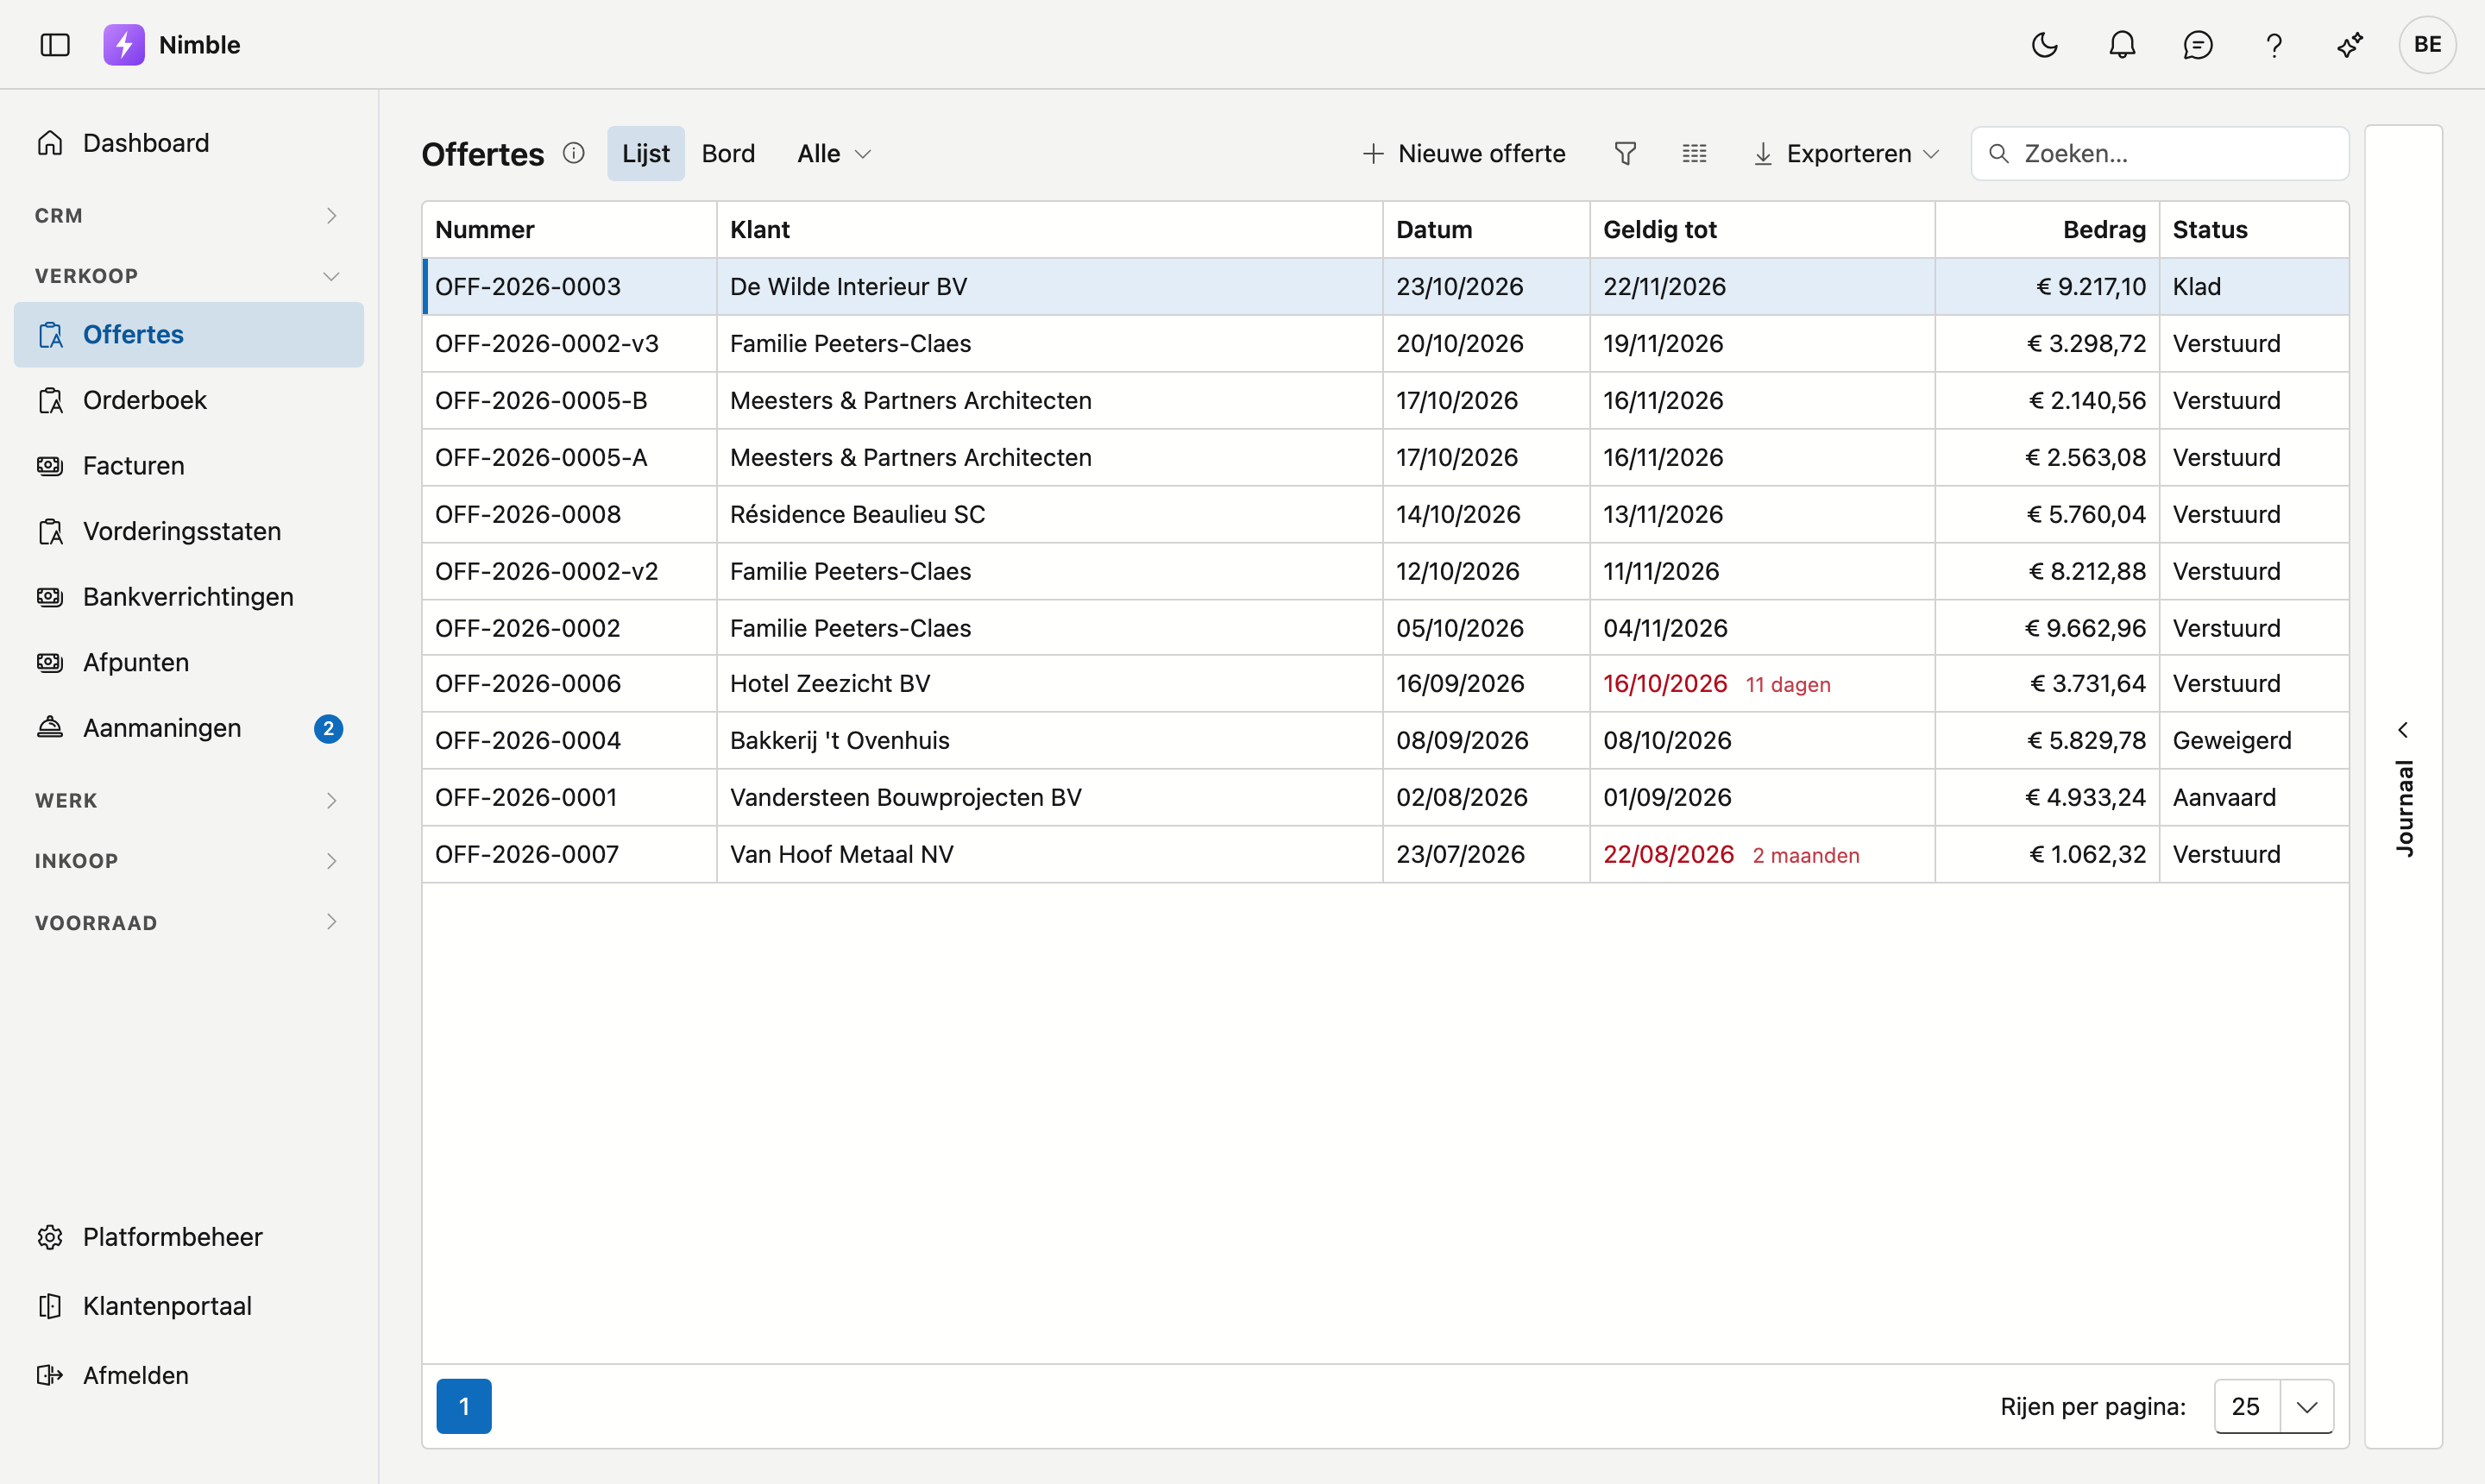Open notifications bell icon
The width and height of the screenshot is (2485, 1484).
click(2122, 45)
